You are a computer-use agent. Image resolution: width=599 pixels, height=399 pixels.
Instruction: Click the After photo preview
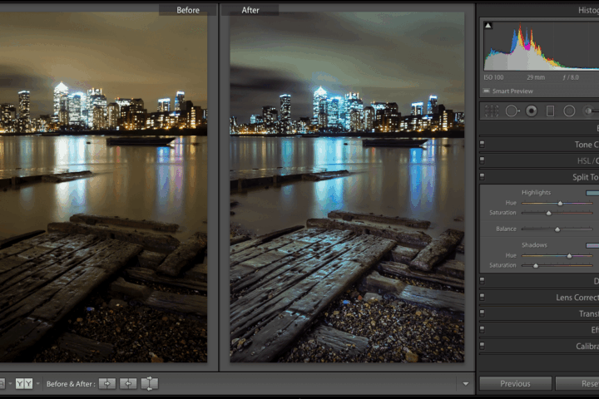point(347,187)
